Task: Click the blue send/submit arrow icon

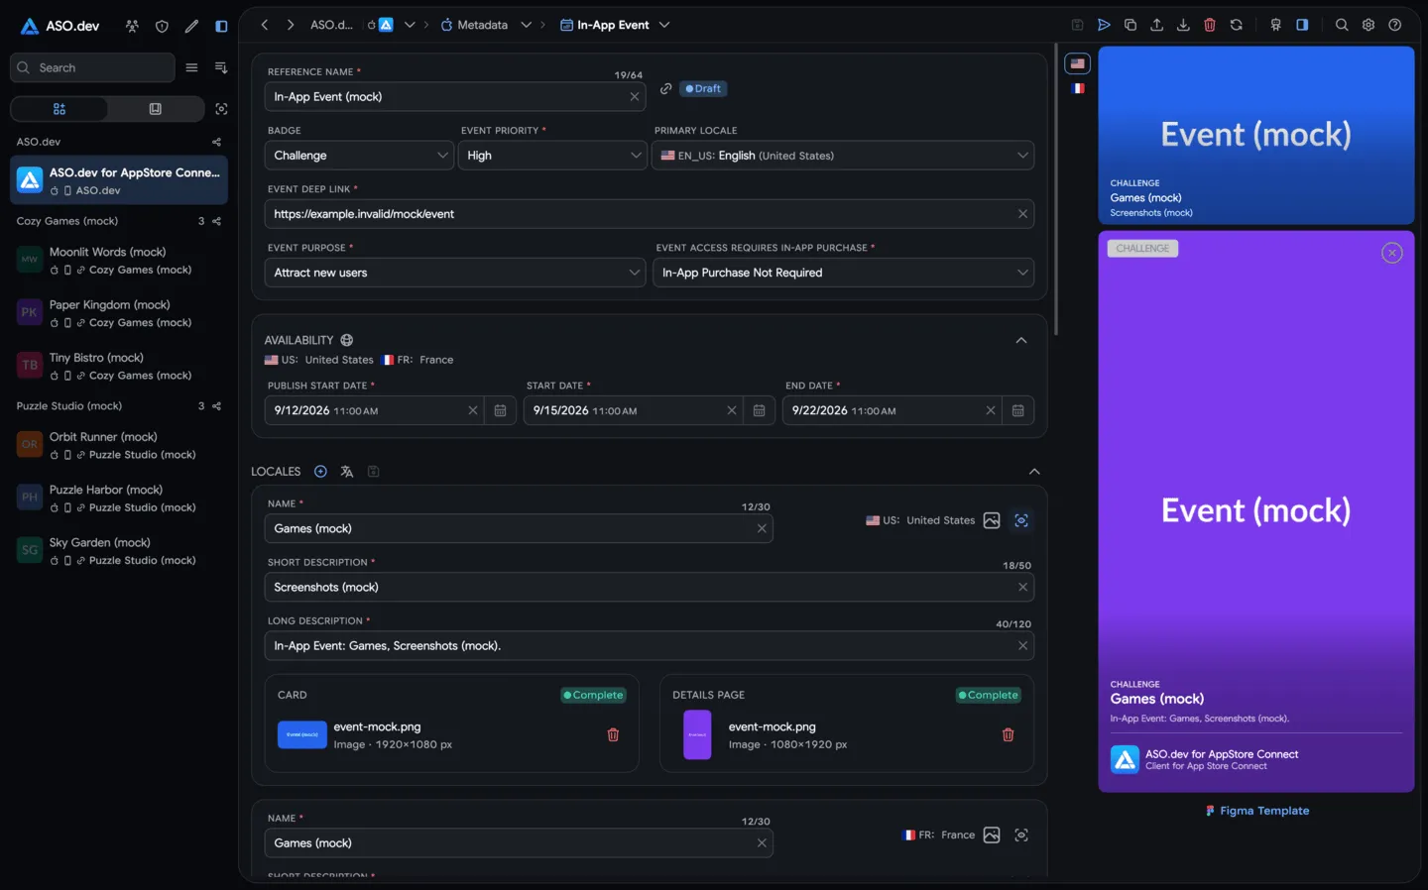Action: pyautogui.click(x=1104, y=25)
